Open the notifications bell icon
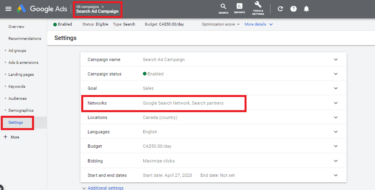The height and width of the screenshot is (190, 375). pyautogui.click(x=306, y=9)
